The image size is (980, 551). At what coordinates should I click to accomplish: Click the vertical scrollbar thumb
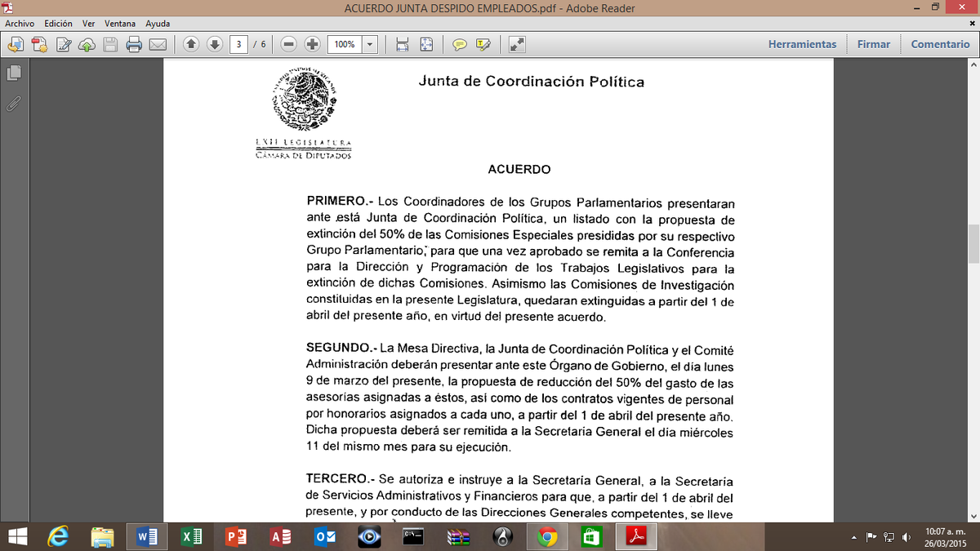(x=973, y=244)
